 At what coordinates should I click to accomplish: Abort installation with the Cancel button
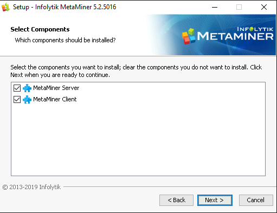tap(256, 200)
